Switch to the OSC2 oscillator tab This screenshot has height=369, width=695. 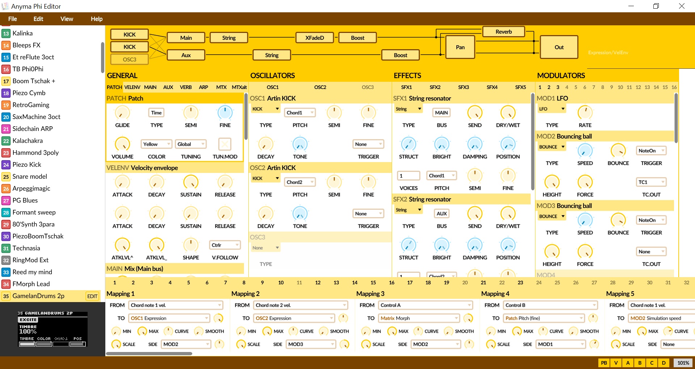coord(320,87)
